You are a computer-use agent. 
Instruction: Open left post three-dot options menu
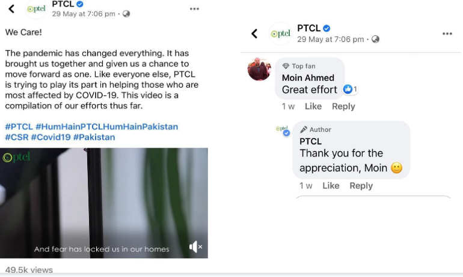pos(194,9)
